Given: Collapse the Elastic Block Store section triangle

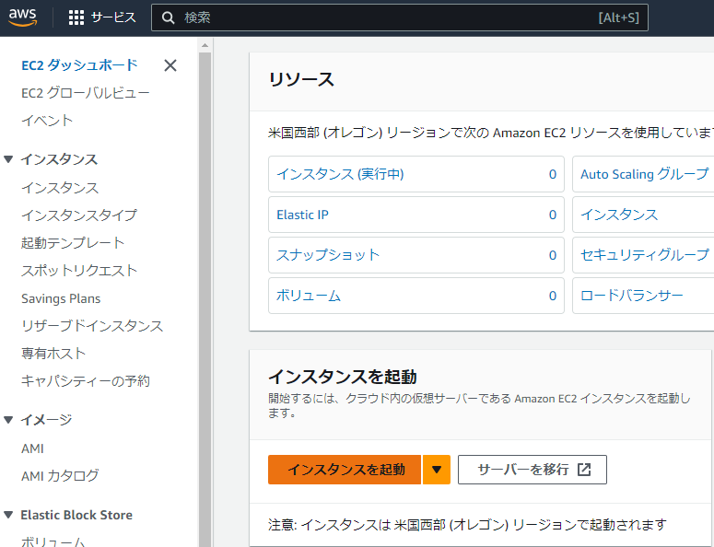Looking at the screenshot, I should pyautogui.click(x=8, y=515).
